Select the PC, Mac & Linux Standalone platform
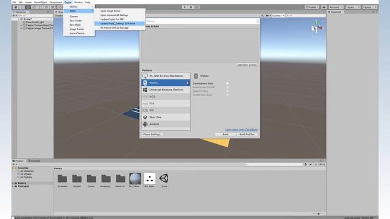This screenshot has width=390, height=219. 166,75
